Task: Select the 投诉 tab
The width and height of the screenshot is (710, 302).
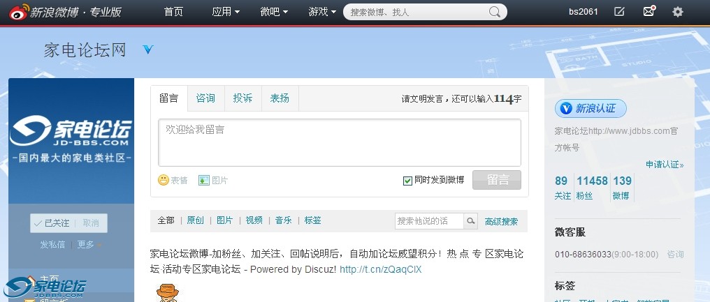Action: (242, 98)
